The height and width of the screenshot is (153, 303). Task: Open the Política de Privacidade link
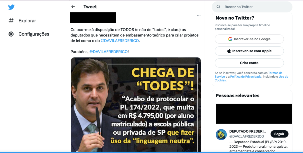[246, 77]
